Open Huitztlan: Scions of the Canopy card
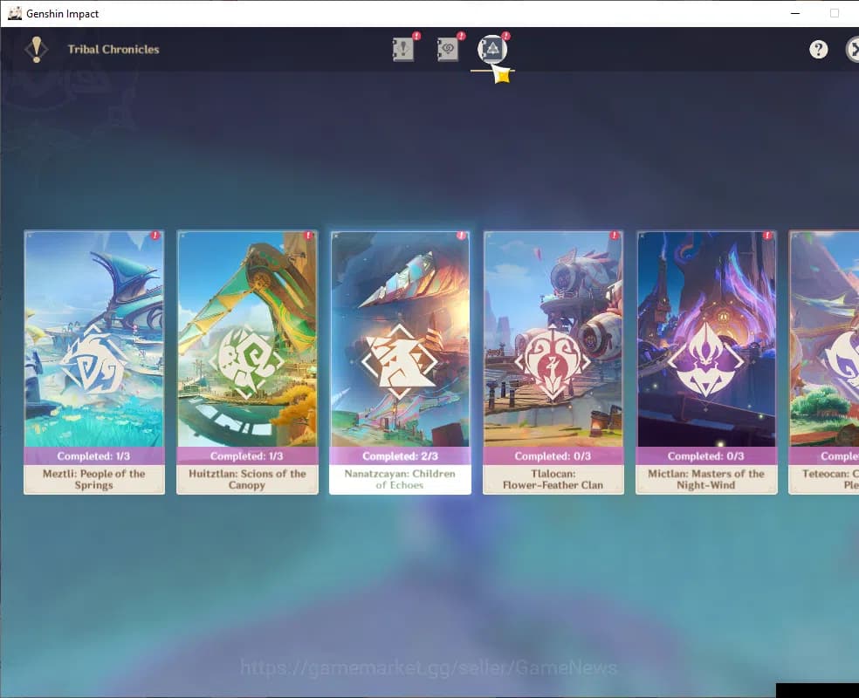Screen dimensions: 859x698 coord(247,362)
